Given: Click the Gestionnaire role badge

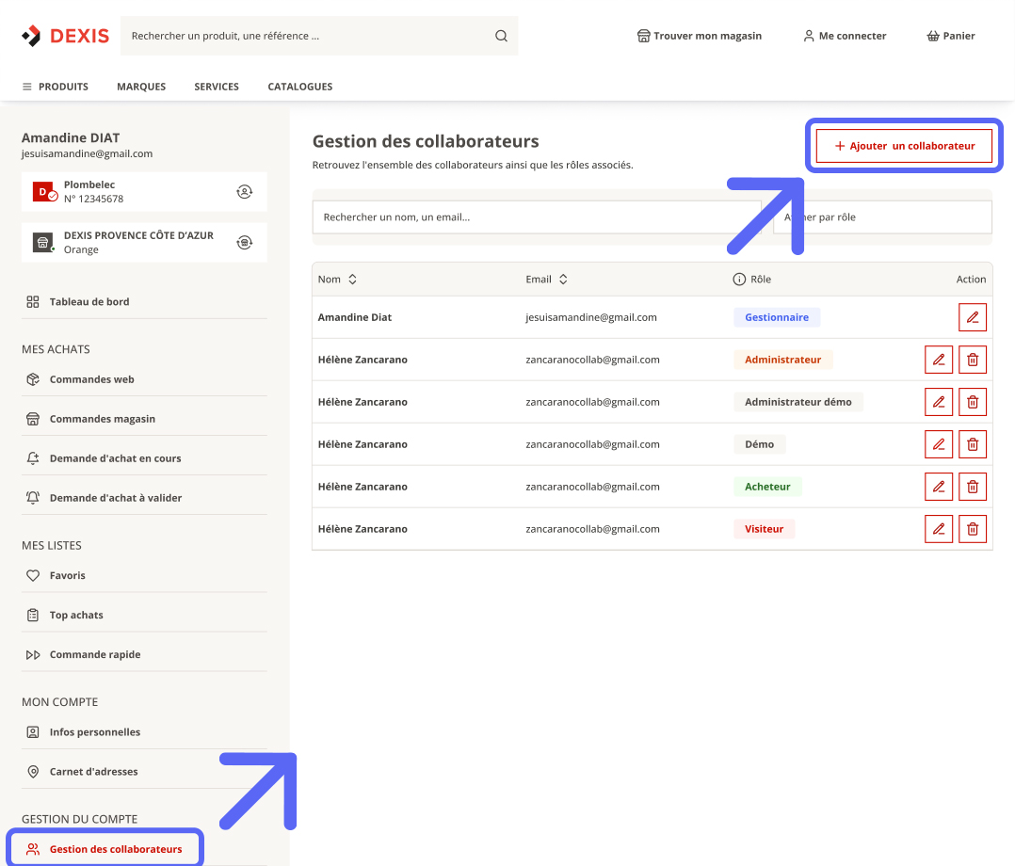Looking at the screenshot, I should click(777, 317).
